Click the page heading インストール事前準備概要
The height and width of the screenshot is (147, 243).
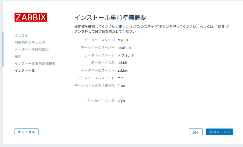pos(110,17)
